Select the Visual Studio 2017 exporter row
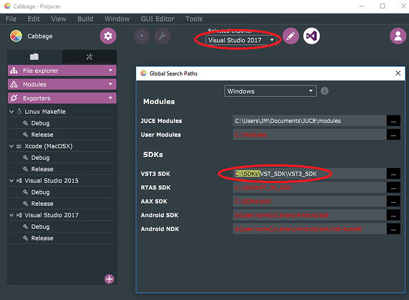This screenshot has height=300, width=409. [62, 215]
